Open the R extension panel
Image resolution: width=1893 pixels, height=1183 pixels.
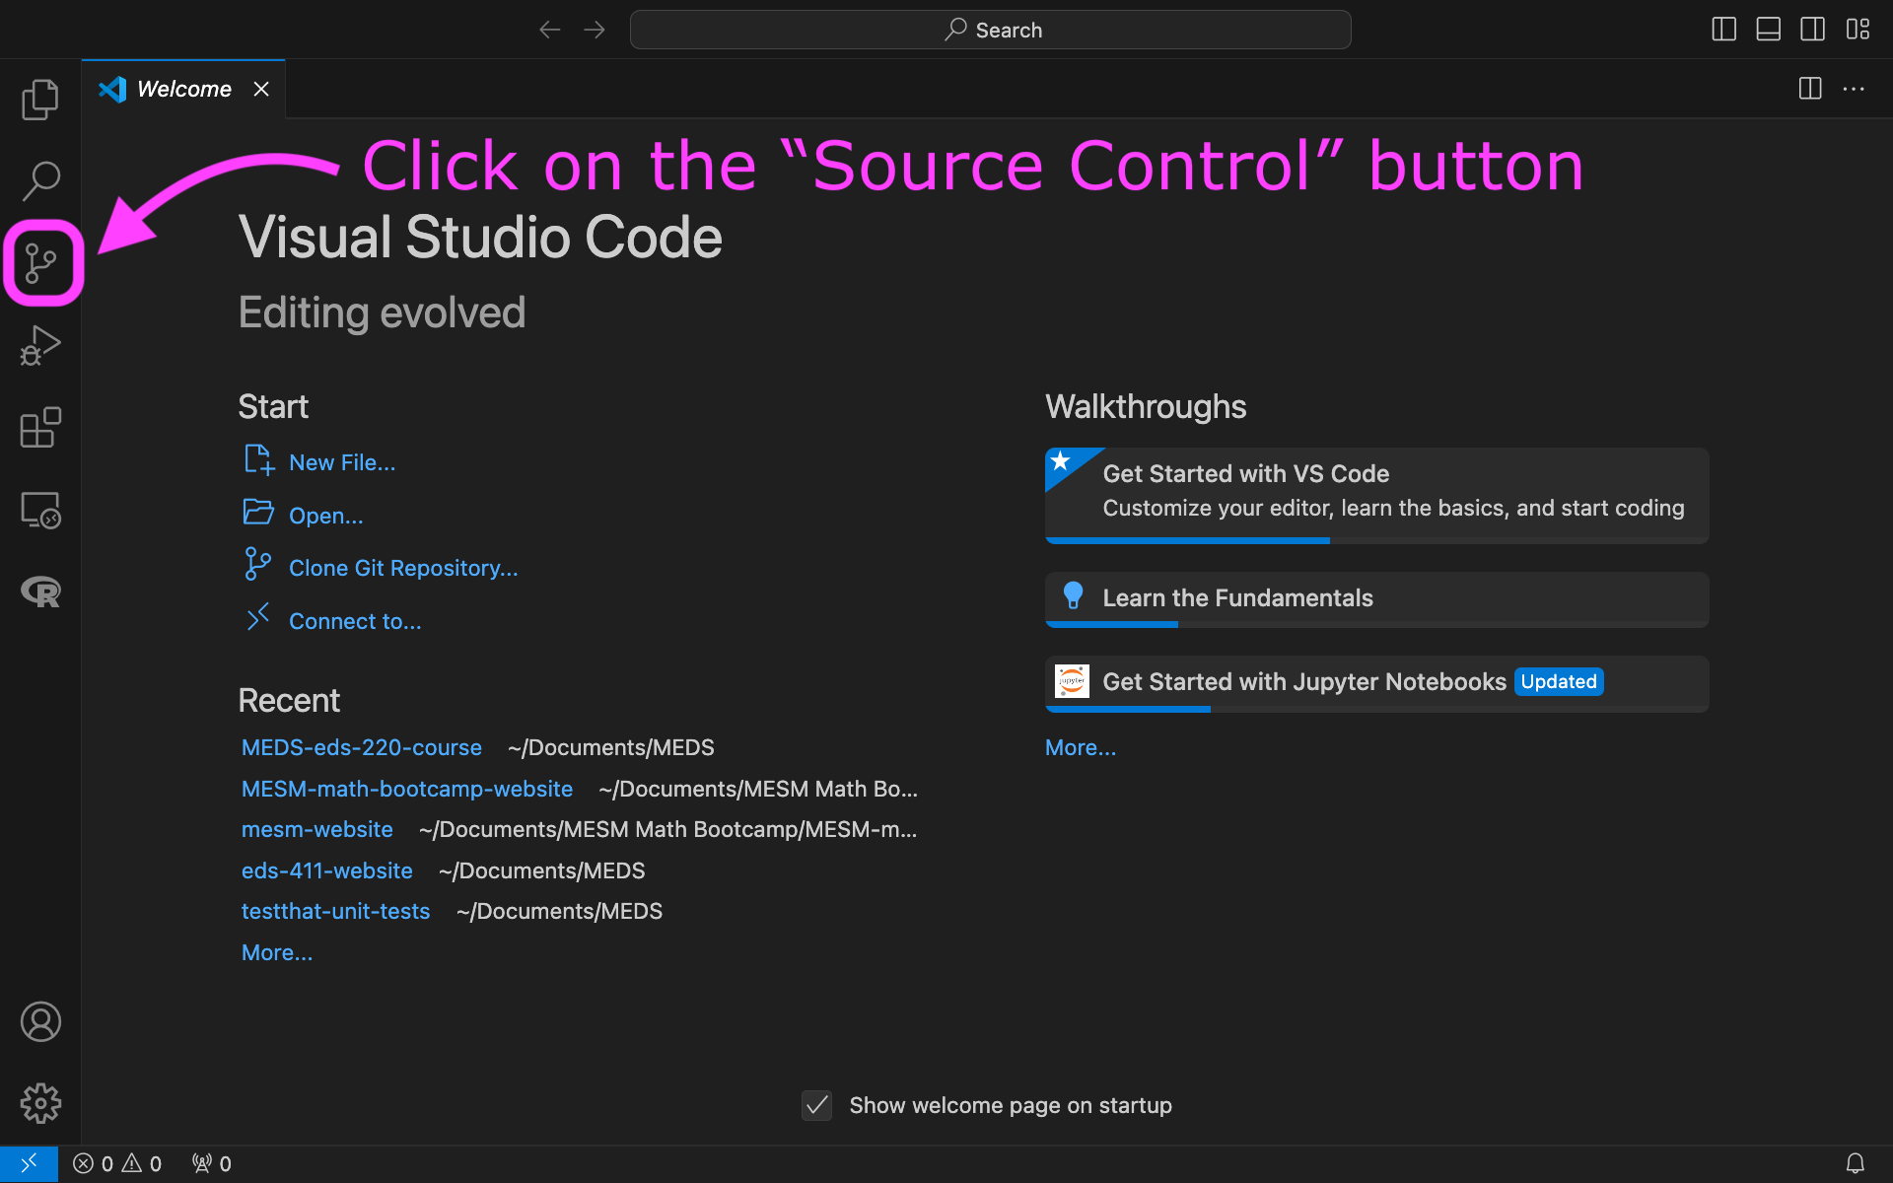tap(40, 591)
